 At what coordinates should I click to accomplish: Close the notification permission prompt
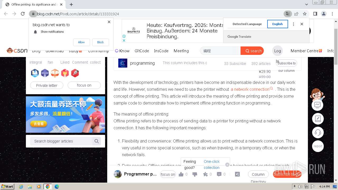(109, 22)
